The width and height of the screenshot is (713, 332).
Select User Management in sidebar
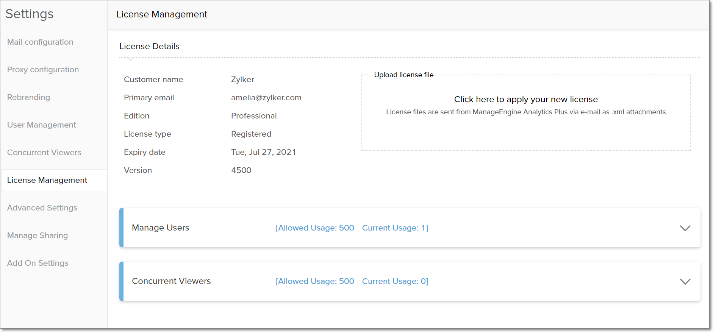pyautogui.click(x=41, y=125)
